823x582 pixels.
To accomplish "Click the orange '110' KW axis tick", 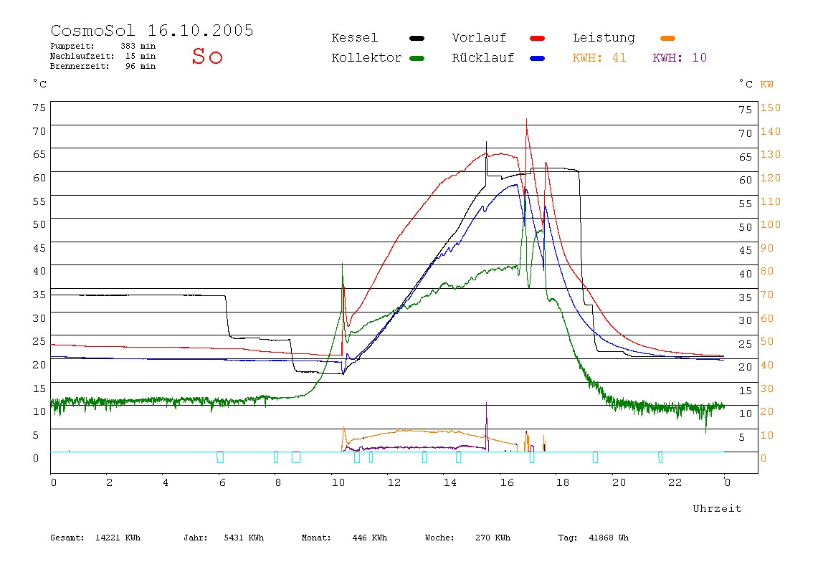I will point(771,201).
